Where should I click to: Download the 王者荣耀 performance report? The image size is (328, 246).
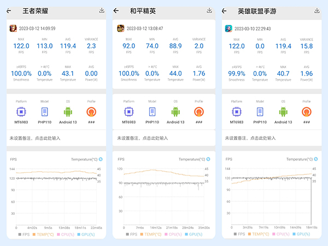pos(102,11)
